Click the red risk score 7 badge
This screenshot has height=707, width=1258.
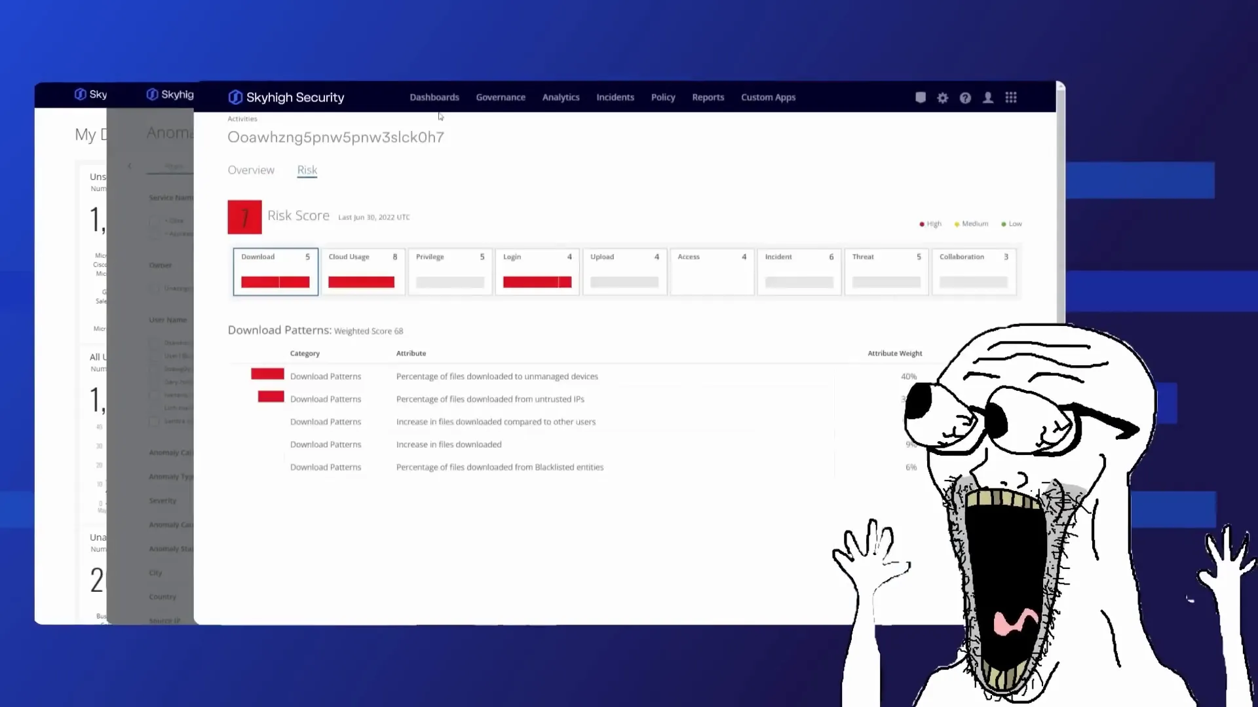coord(244,217)
